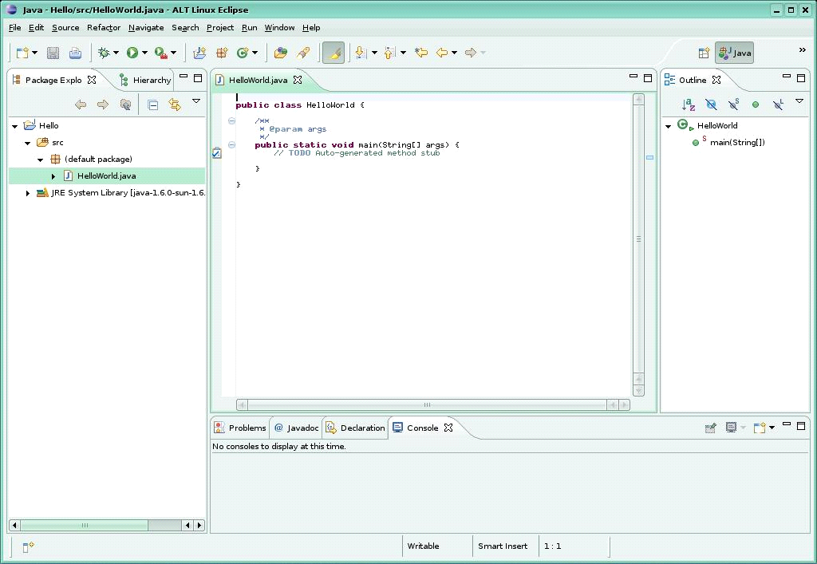Toggle Hide Non-Public Members in Outline
Viewport: 817px width, 564px height.
pos(756,105)
